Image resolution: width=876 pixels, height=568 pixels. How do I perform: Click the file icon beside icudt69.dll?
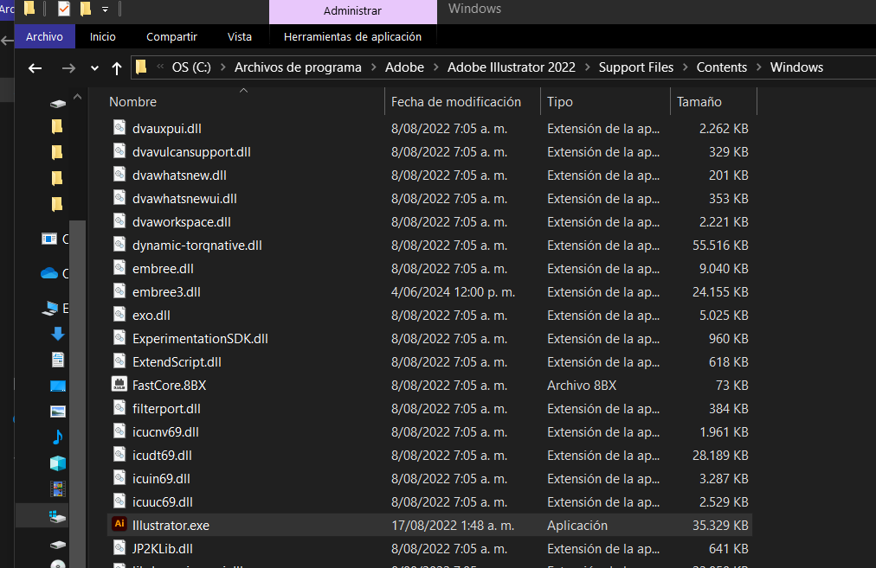(x=119, y=455)
